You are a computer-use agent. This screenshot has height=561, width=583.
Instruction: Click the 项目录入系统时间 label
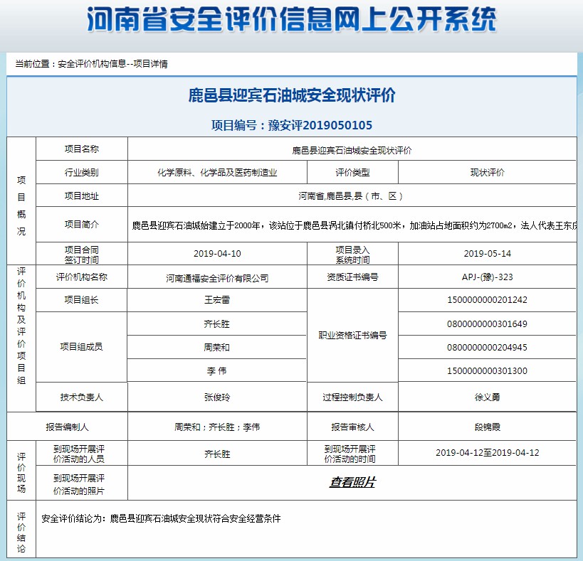[x=352, y=255]
